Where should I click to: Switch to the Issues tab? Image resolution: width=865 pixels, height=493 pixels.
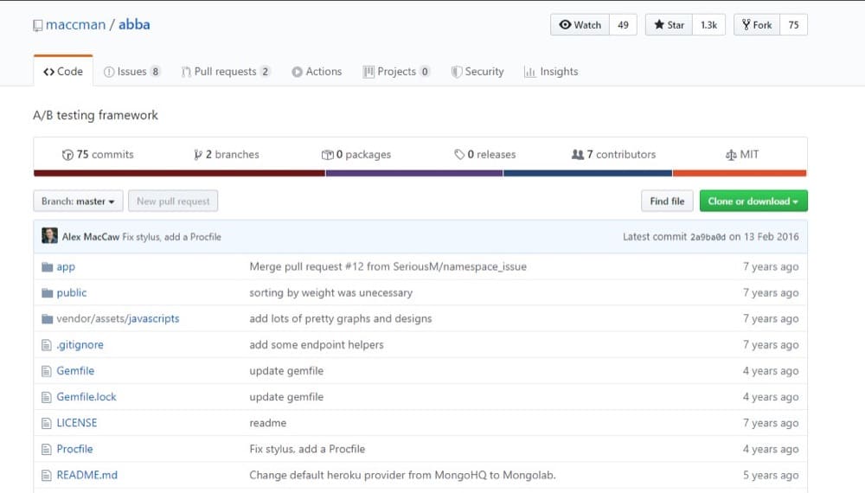131,72
